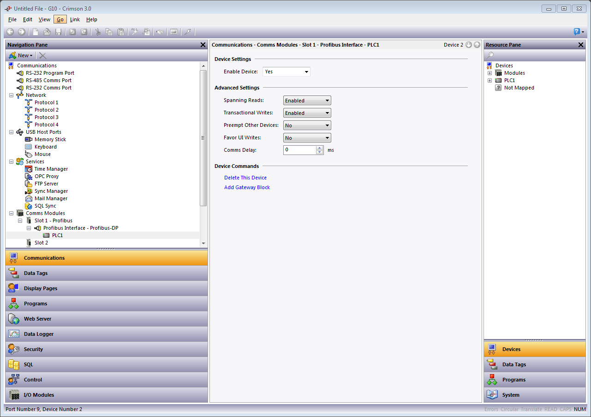
Task: Save the file with the floppy disk icon
Action: tap(59, 32)
